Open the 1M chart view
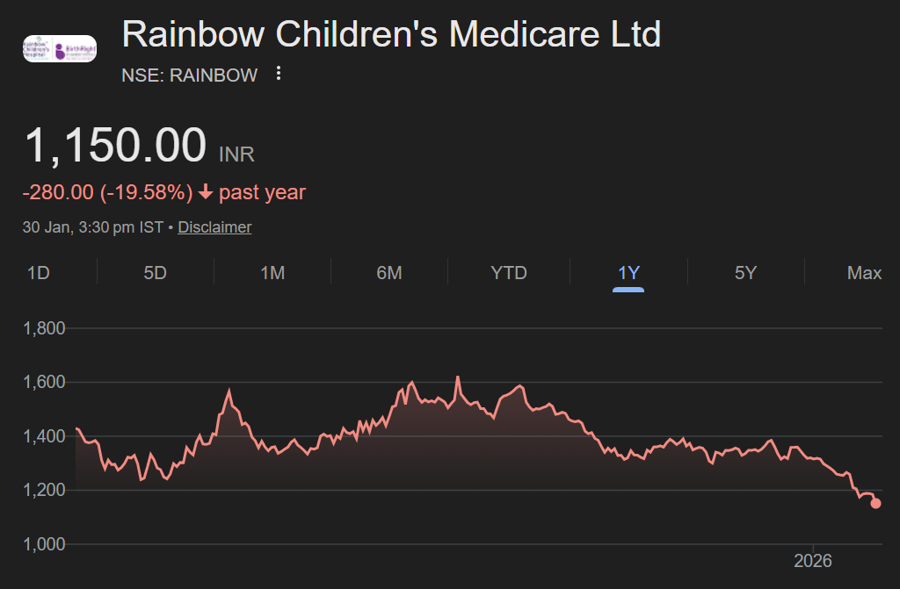Screen dimensions: 900x589 point(272,273)
